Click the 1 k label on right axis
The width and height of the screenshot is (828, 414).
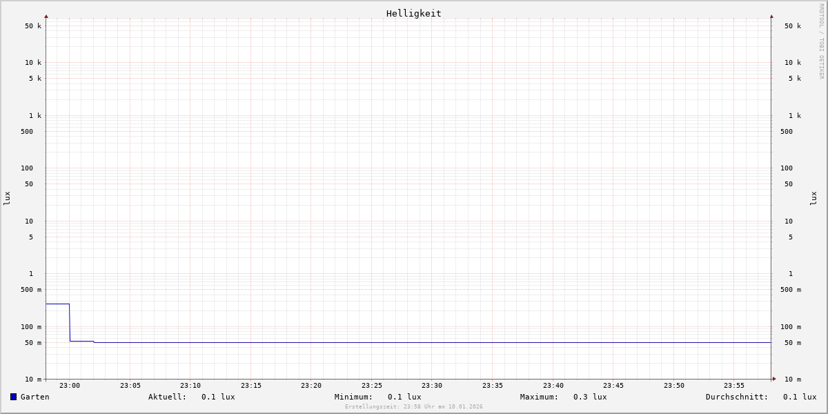pyautogui.click(x=794, y=115)
